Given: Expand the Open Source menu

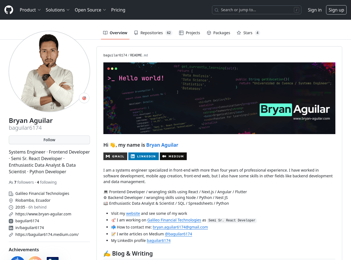Looking at the screenshot, I should point(90,10).
